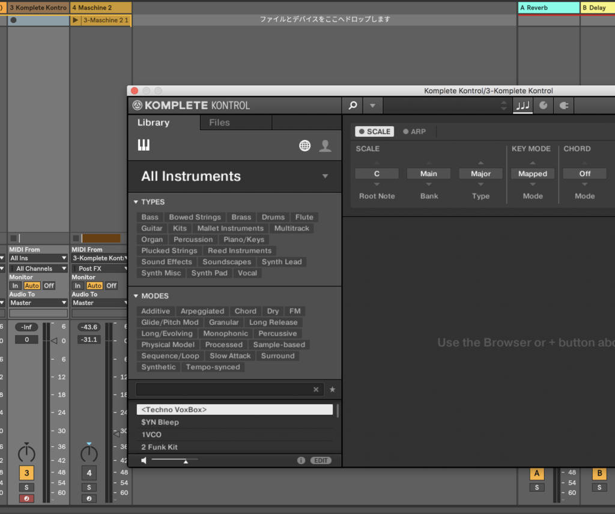Viewport: 615px width, 514px height.
Task: Select the globe factory content icon
Action: 305,145
